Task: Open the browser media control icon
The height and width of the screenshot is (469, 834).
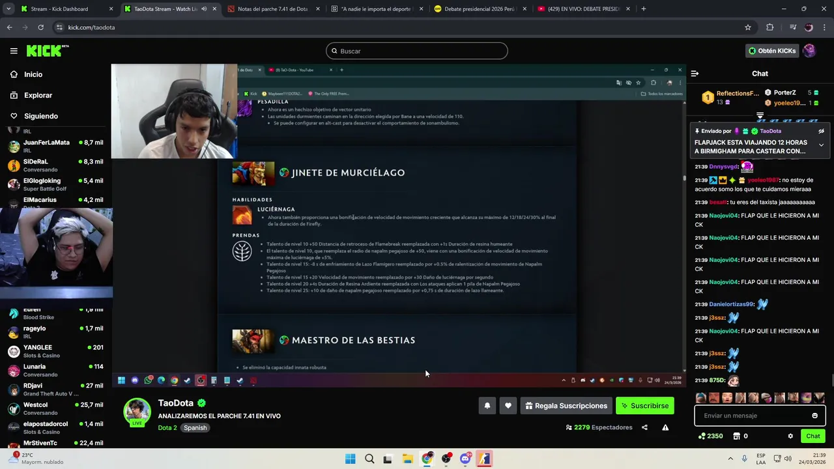Action: coord(792,27)
